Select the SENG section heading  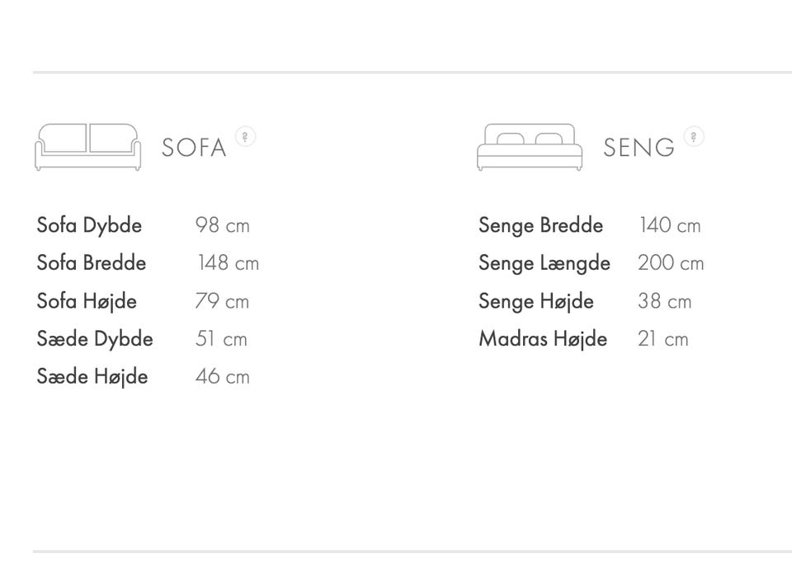click(639, 148)
